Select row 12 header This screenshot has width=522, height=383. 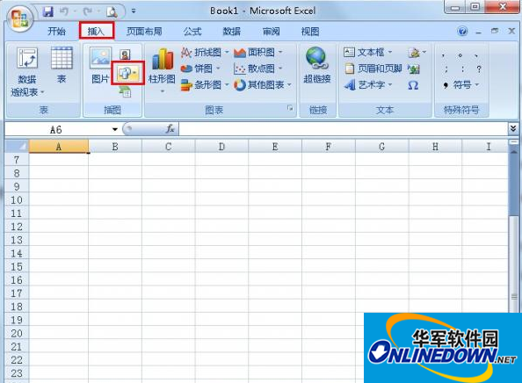coord(17,227)
